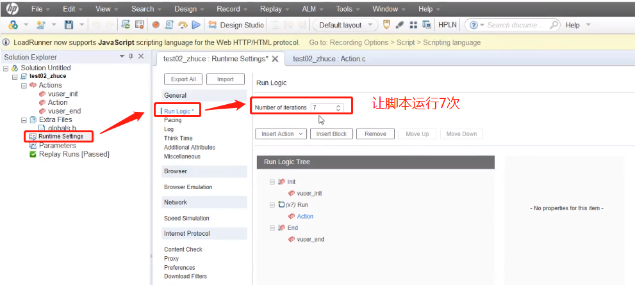Image resolution: width=635 pixels, height=285 pixels.
Task: Switch to the test02_zhuce : Action.c tab
Action: coord(329,59)
